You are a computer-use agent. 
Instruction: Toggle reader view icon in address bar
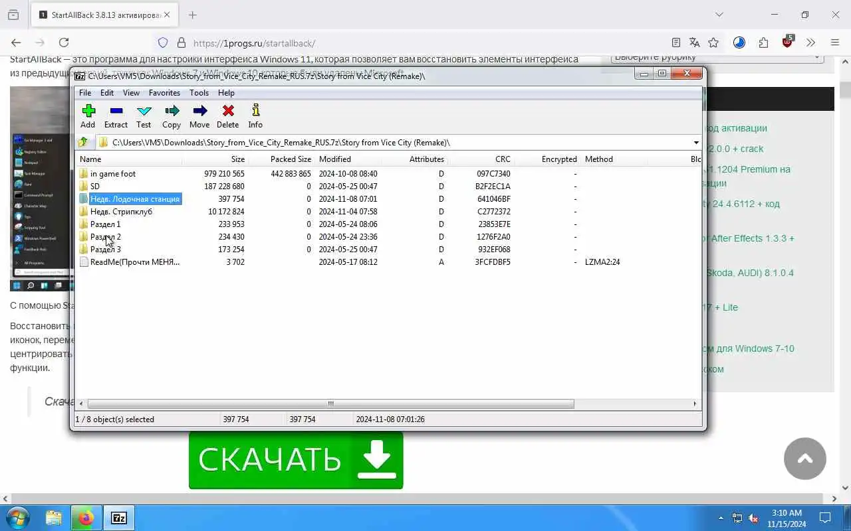[676, 42]
